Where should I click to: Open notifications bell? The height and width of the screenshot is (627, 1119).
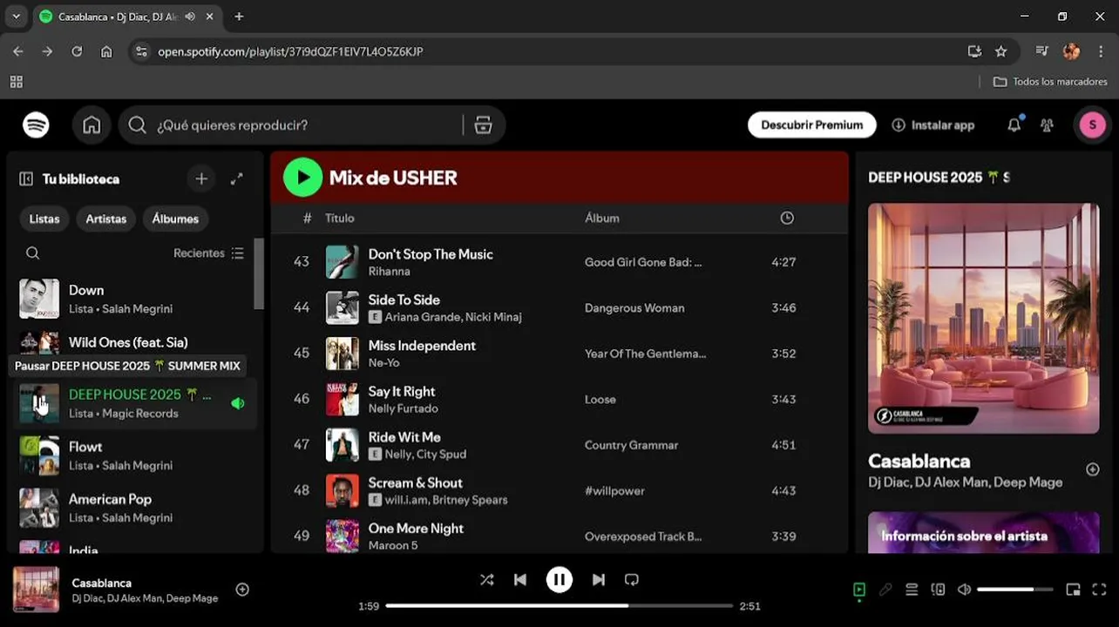[x=1014, y=125]
